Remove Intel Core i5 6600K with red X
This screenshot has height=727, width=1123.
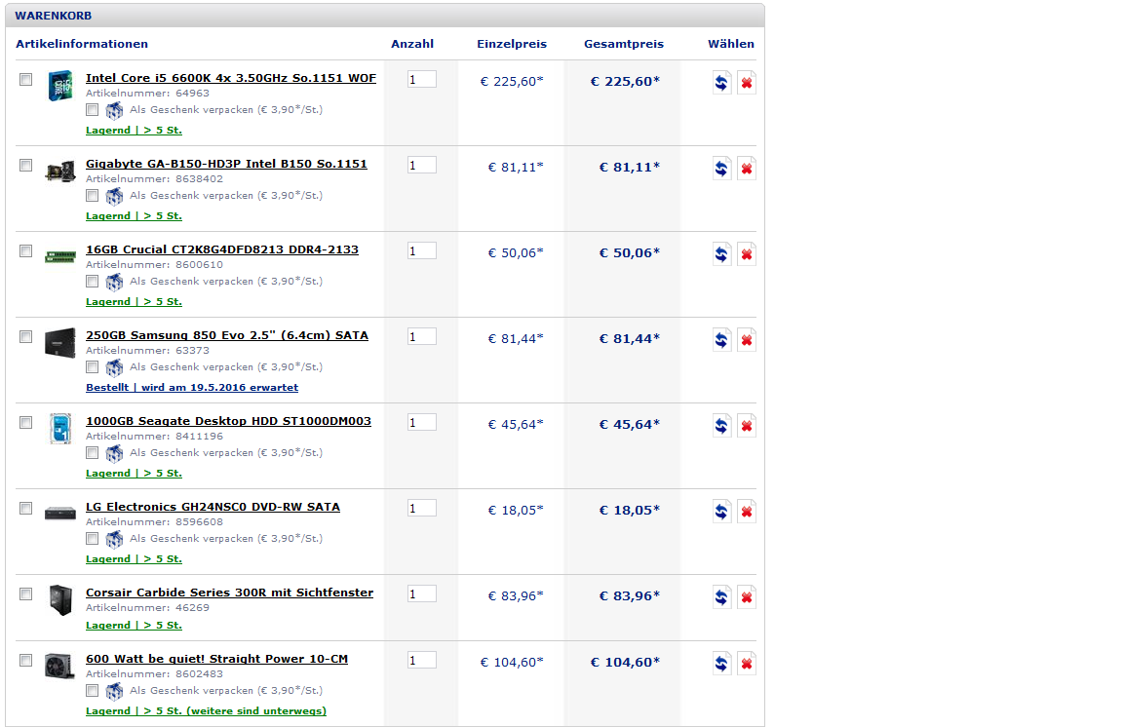click(x=747, y=83)
